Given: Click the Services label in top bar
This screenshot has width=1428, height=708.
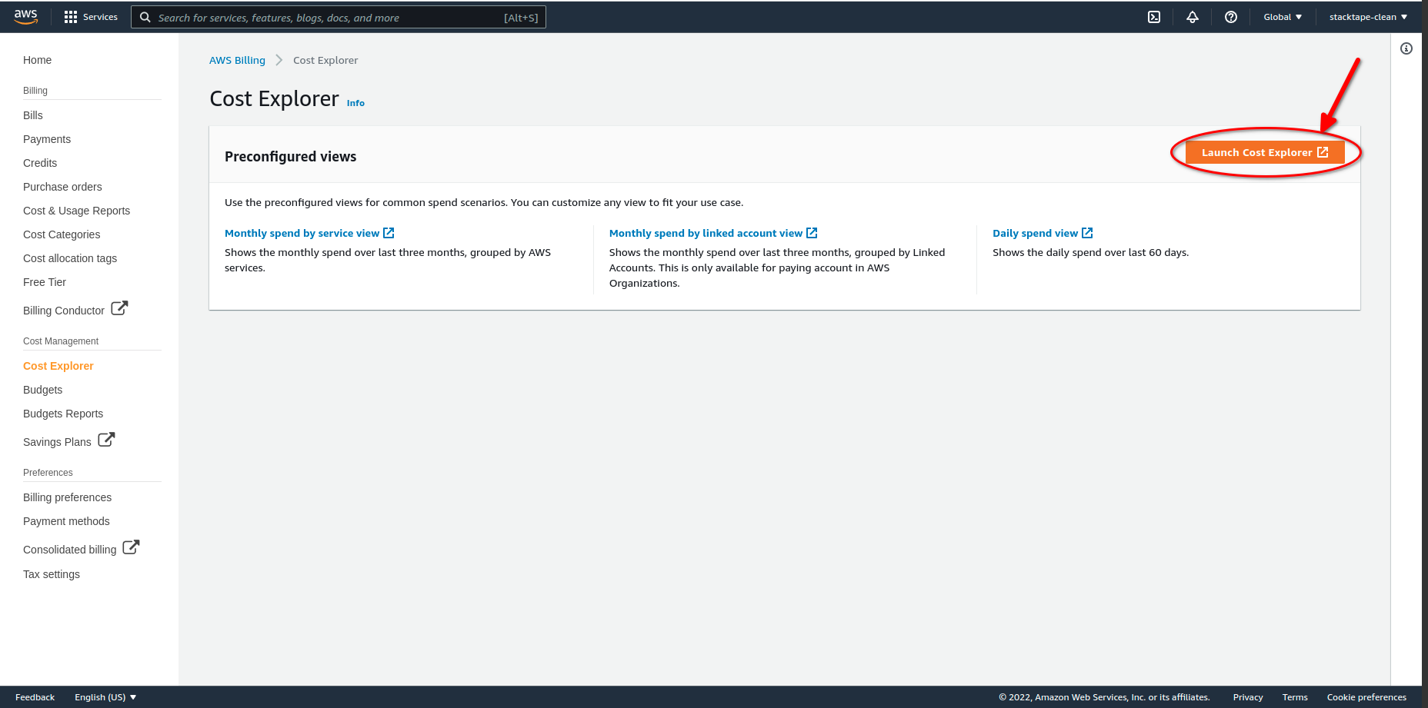Looking at the screenshot, I should point(100,17).
